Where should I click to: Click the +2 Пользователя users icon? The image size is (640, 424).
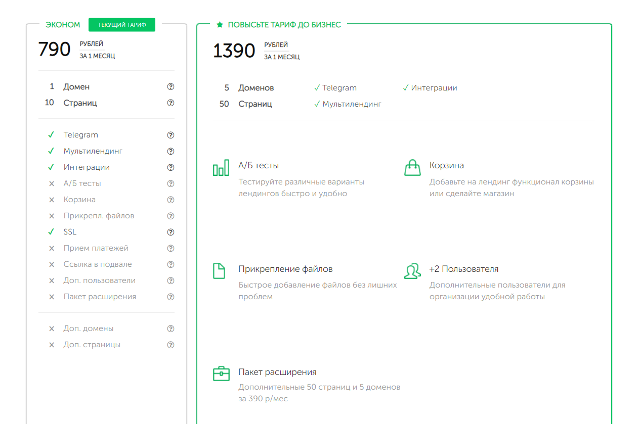(x=412, y=271)
